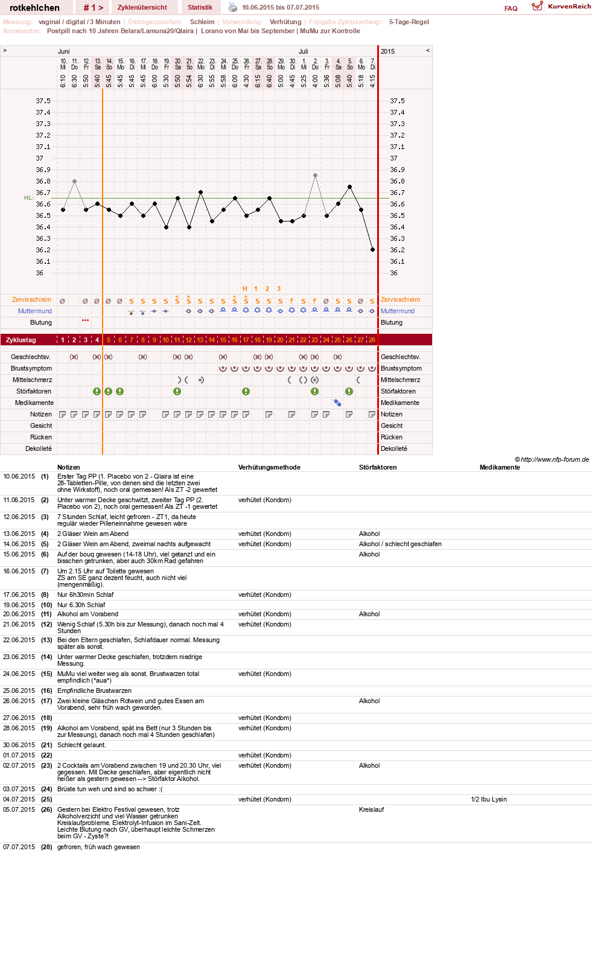The image size is (592, 979).
Task: Click the temperature peak point on 2. Juli
Action: pyautogui.click(x=315, y=176)
